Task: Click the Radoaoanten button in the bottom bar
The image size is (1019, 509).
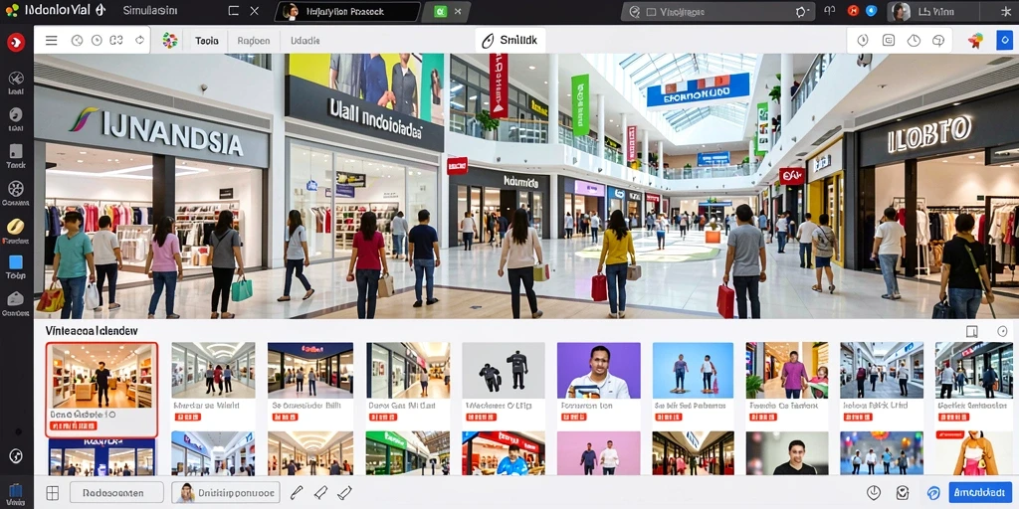Action: pos(116,493)
